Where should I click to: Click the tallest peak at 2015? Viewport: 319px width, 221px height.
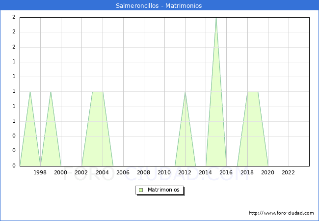[x=216, y=18]
